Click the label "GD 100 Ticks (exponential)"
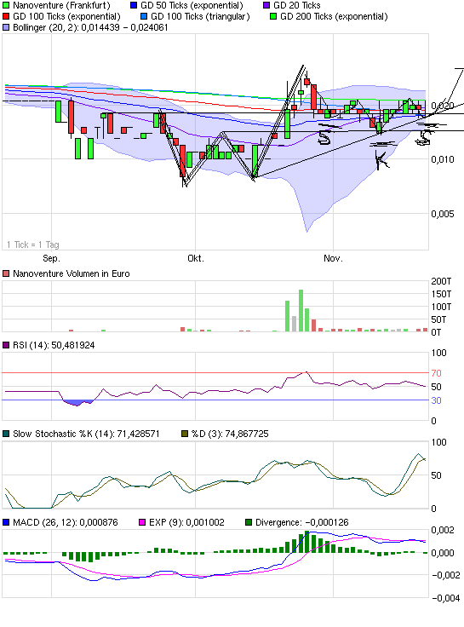The height and width of the screenshot is (627, 464). (x=66, y=16)
